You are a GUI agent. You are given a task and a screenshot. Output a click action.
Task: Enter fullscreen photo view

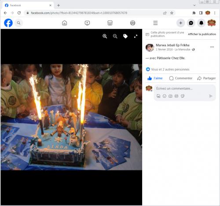(x=136, y=36)
